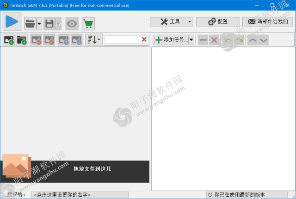
Task: Minimize the ImBatch window
Action: coord(257,5)
